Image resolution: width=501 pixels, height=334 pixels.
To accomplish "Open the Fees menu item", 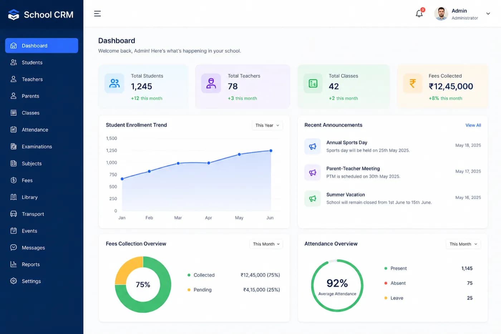I will [42, 180].
